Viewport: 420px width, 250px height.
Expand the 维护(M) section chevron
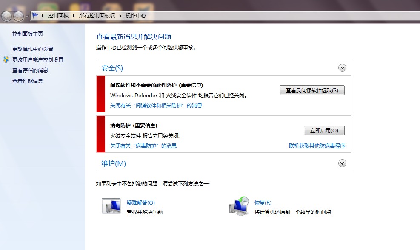tap(342, 163)
